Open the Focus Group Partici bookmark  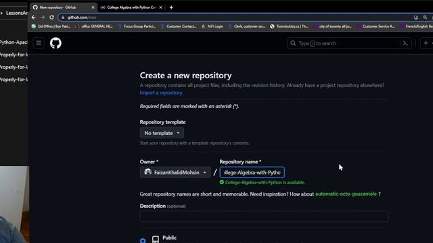(137, 26)
